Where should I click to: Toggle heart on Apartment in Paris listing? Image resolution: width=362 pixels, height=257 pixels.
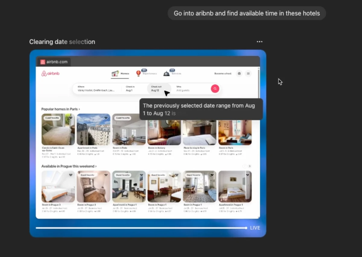(x=106, y=118)
